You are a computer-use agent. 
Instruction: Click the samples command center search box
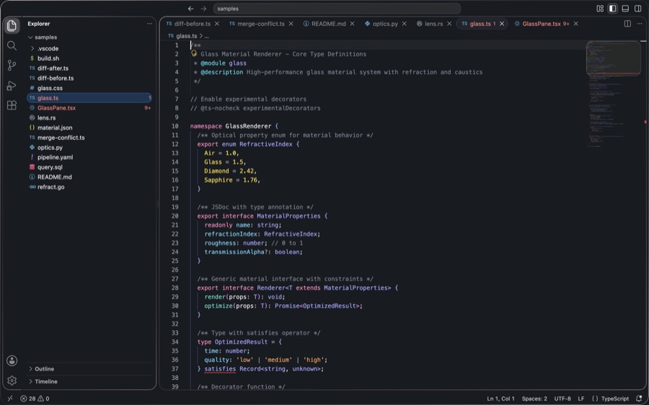point(337,9)
